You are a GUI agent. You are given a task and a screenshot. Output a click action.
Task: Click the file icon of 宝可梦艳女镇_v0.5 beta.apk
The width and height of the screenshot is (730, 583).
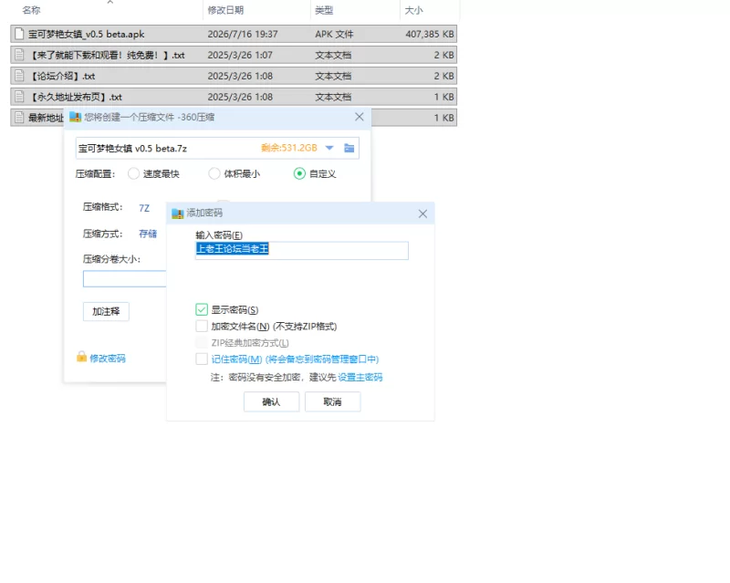[x=19, y=34]
